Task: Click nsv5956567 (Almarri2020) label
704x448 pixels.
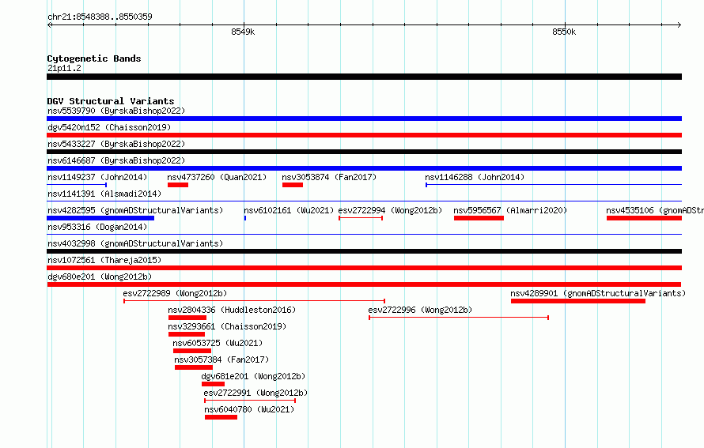Action: pyautogui.click(x=510, y=210)
